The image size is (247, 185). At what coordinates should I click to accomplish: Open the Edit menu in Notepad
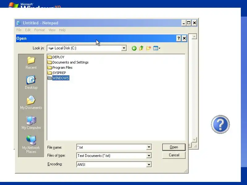pos(28,30)
